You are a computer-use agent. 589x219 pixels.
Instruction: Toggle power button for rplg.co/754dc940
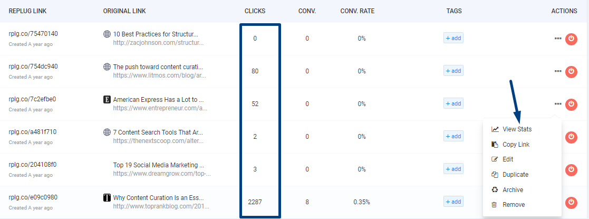571,72
